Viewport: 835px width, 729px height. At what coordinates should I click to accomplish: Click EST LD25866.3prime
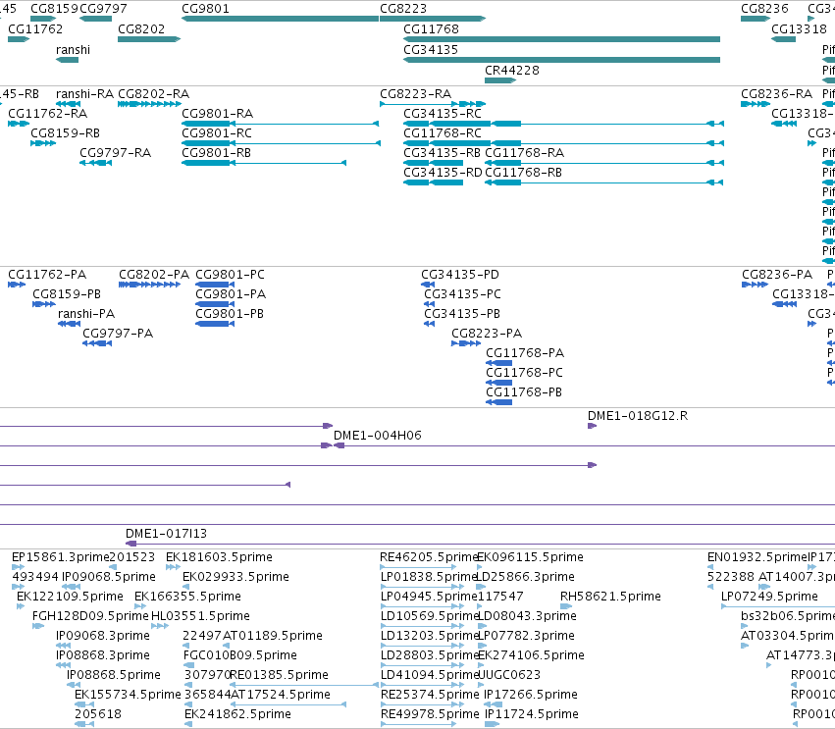[525, 577]
